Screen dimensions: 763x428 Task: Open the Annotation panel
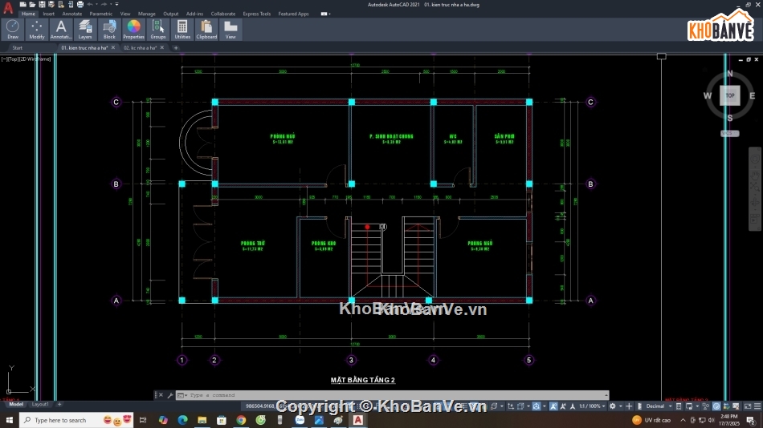pos(61,30)
